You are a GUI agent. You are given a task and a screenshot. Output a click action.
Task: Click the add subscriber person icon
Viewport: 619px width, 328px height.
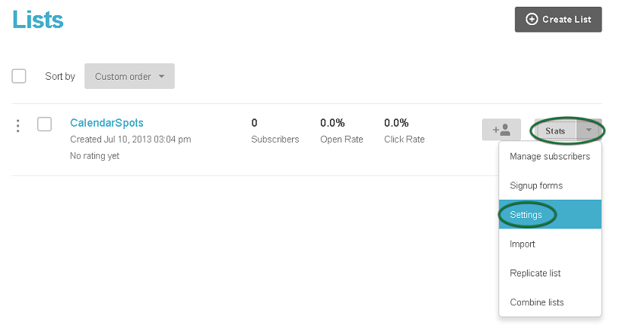[x=501, y=130]
